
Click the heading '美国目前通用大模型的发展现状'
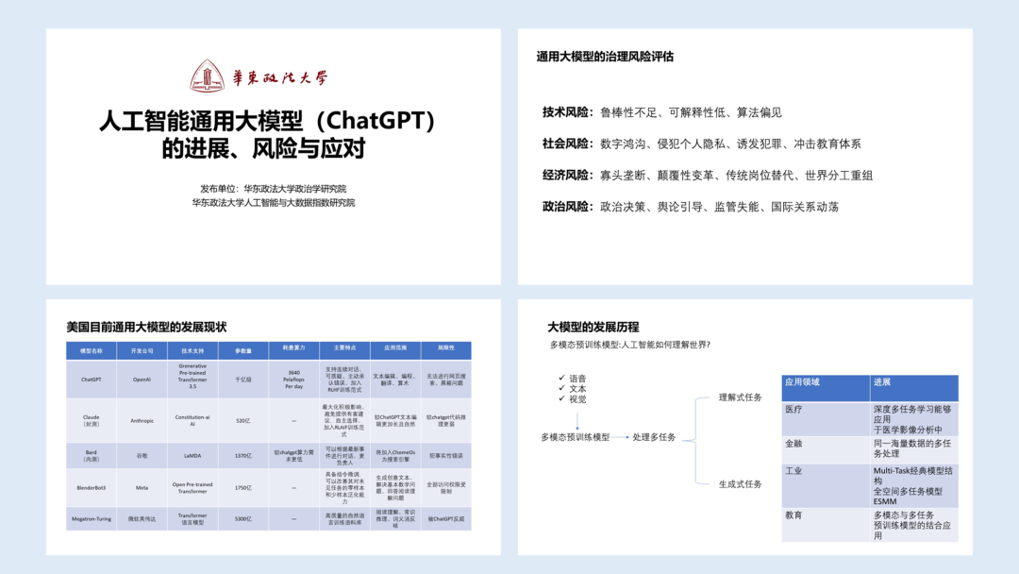tap(146, 327)
